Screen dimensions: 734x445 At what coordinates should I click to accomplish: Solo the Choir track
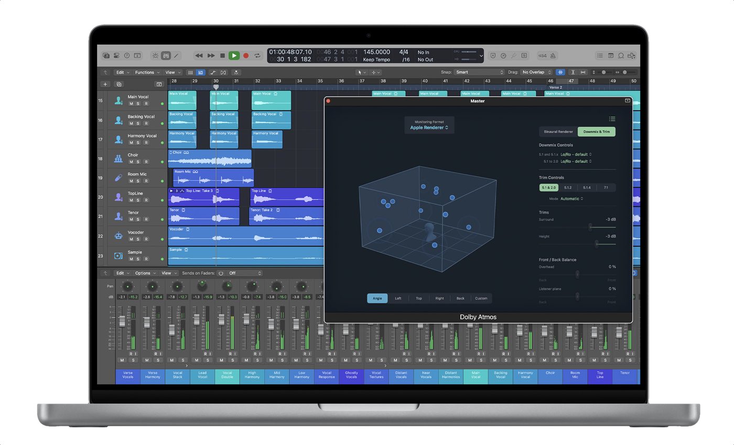click(138, 162)
